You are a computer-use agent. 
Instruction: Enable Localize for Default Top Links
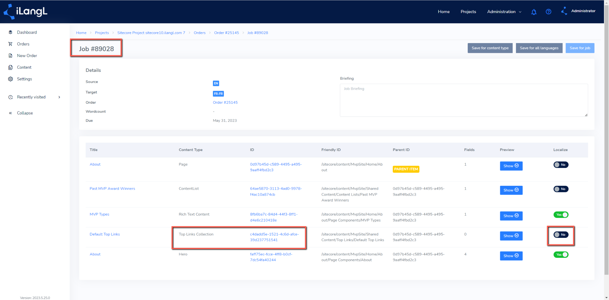pos(561,235)
